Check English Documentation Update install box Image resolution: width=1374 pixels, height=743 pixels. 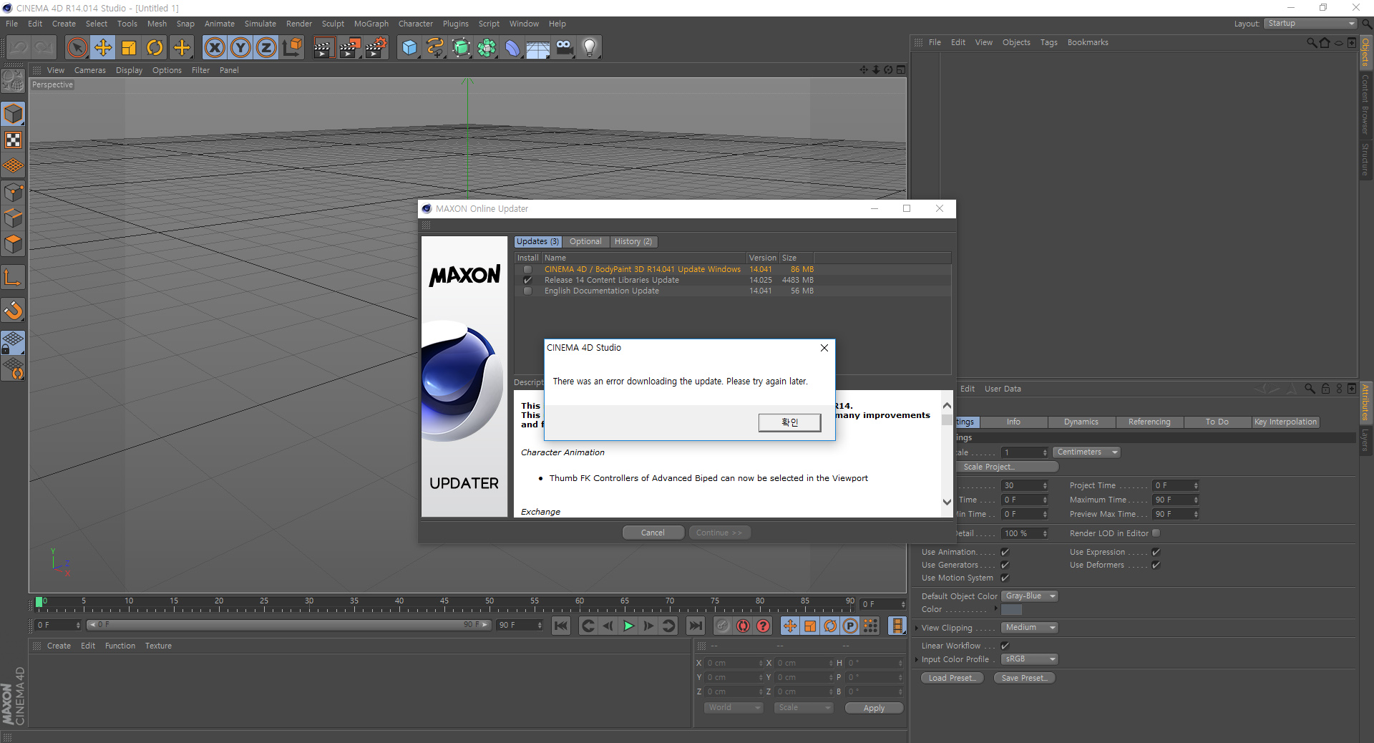point(527,291)
